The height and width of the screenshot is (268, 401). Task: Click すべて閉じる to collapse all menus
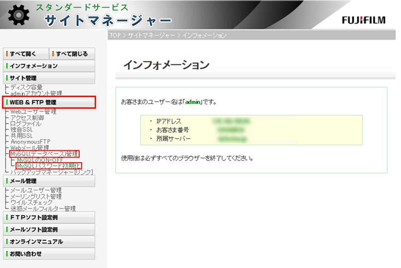[x=72, y=54]
